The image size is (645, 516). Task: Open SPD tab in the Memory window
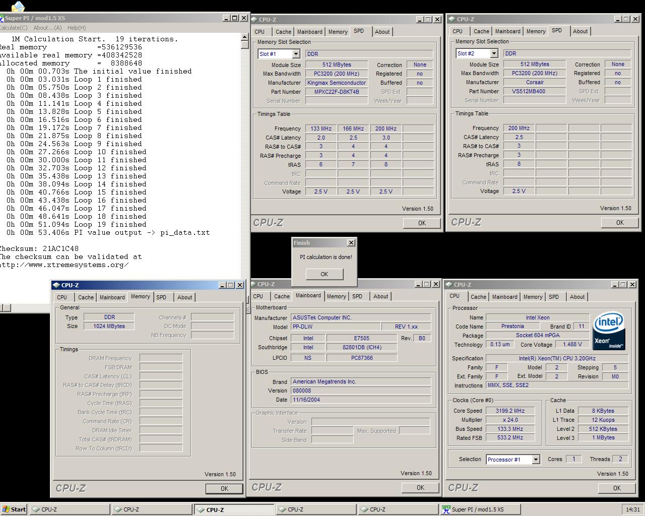click(161, 297)
